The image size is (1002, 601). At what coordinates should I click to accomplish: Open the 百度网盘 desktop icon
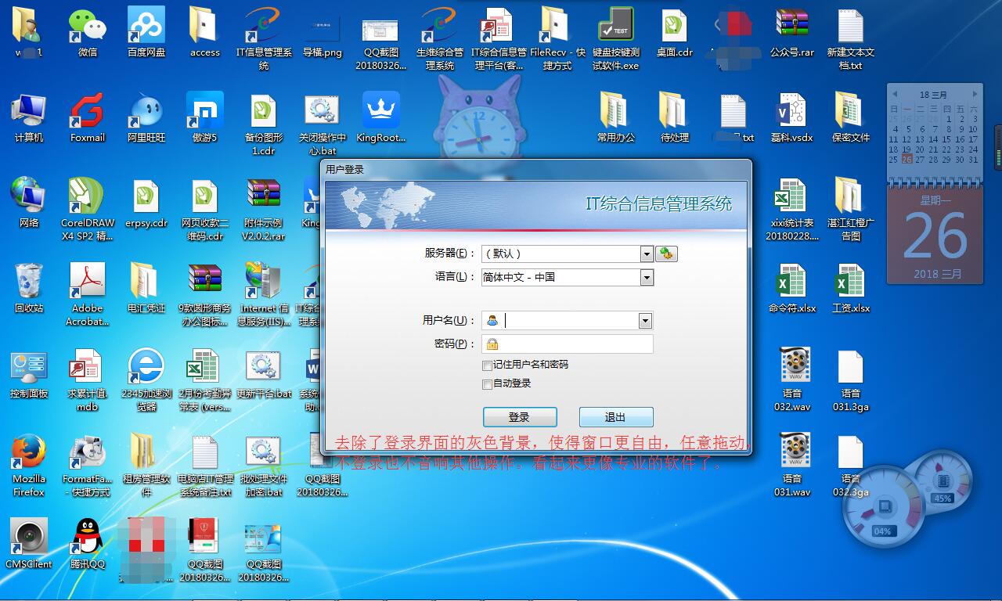[x=146, y=33]
